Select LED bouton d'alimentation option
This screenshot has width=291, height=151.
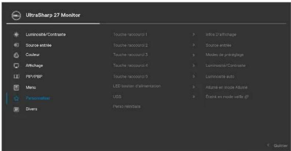click(137, 86)
